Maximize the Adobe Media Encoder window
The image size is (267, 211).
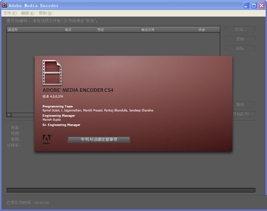point(254,6)
